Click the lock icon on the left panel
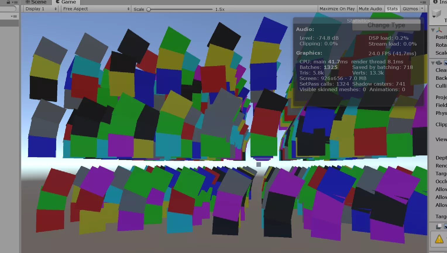 (x=8, y=2)
